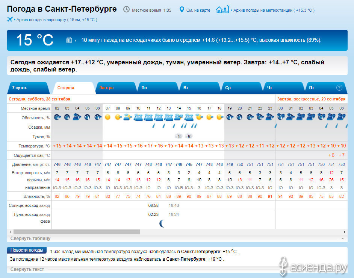The width and height of the screenshot is (354, 278).
Task: Click the cloudiness icon at hour 17
Action: [x=210, y=117]
